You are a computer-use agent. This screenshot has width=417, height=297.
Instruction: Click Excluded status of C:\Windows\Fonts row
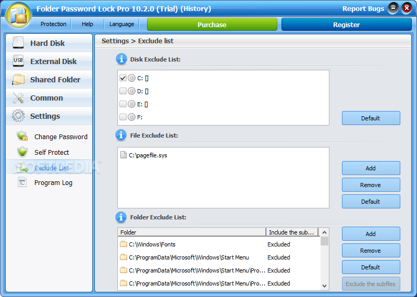tap(279, 244)
